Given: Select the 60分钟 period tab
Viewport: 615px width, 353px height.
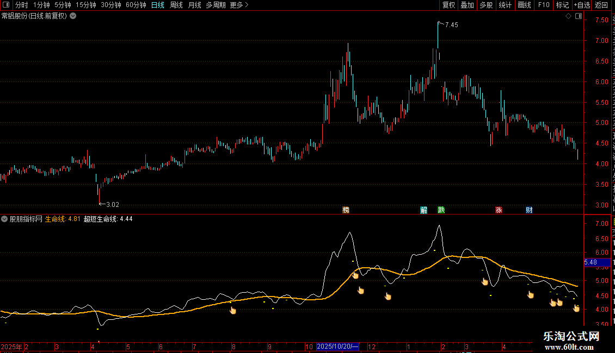Looking at the screenshot, I should tap(136, 5).
